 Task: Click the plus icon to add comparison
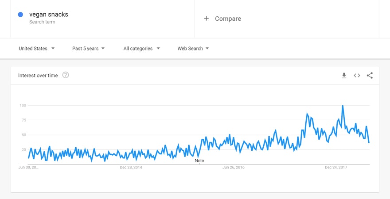point(206,19)
